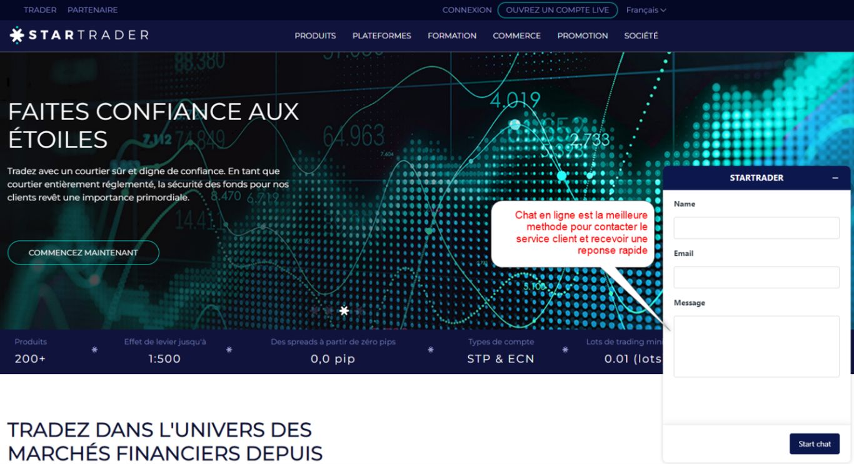Click the STARTRADER star logo
The width and height of the screenshot is (854, 464).
(x=79, y=36)
